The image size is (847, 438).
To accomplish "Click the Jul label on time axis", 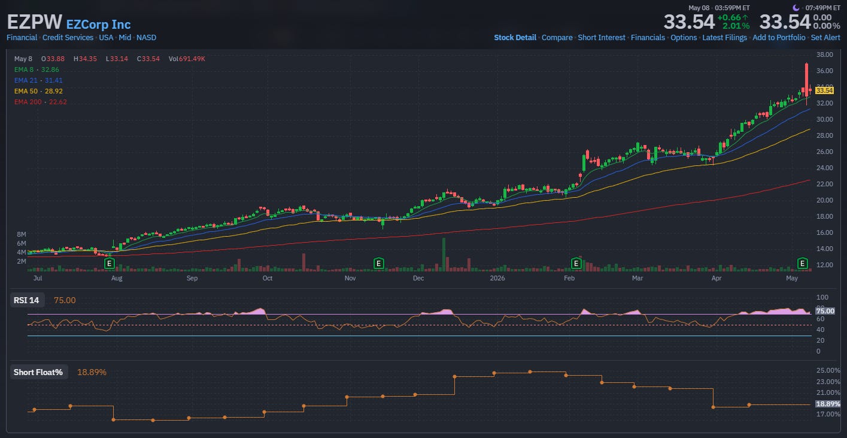I will pos(38,279).
